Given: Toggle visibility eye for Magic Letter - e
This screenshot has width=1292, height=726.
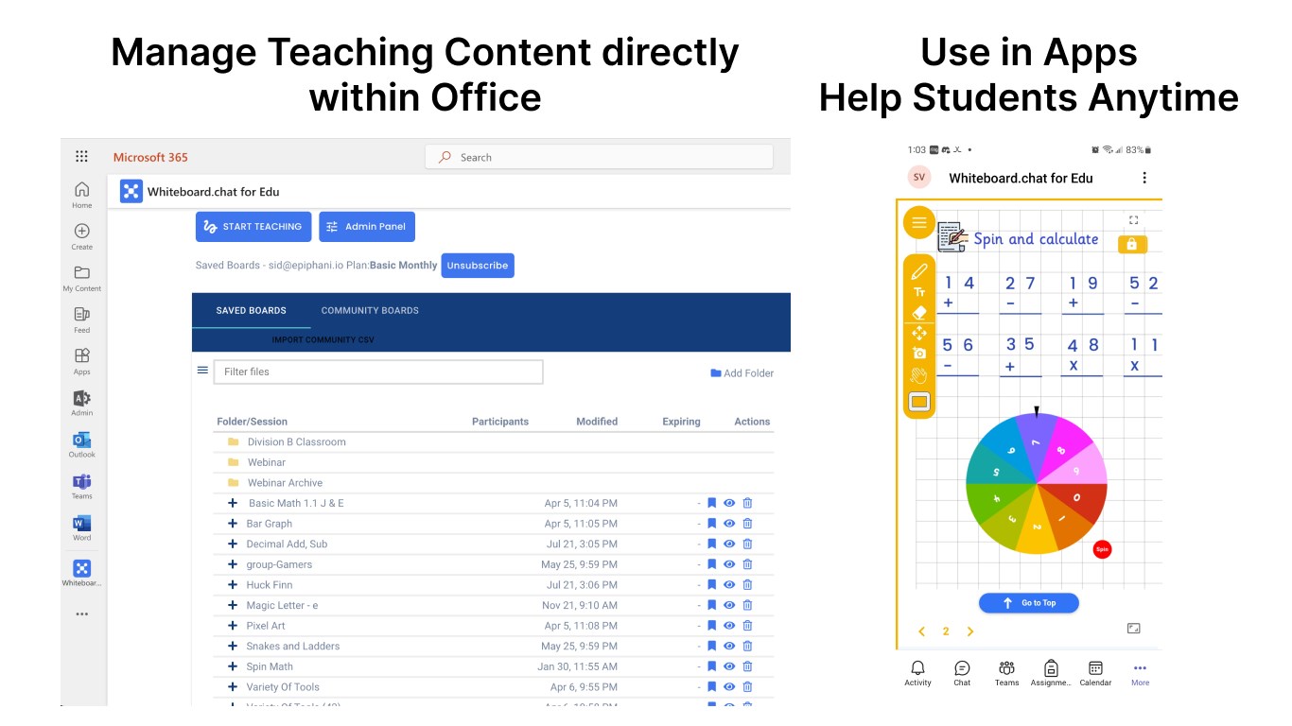Looking at the screenshot, I should click(x=729, y=605).
